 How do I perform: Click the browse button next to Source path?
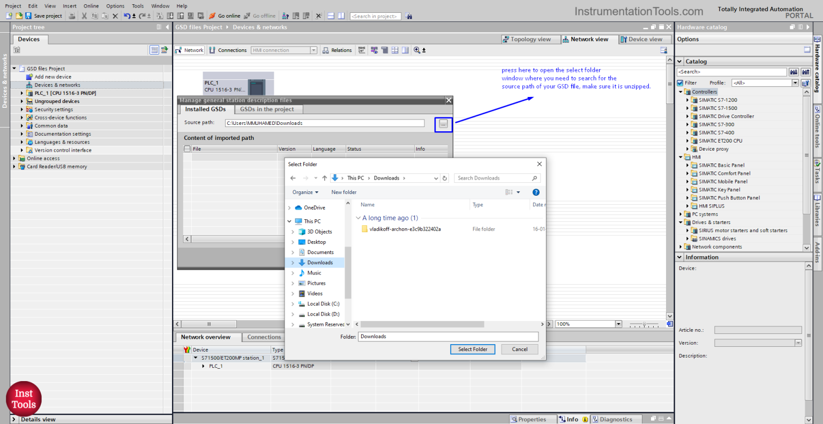pyautogui.click(x=443, y=124)
